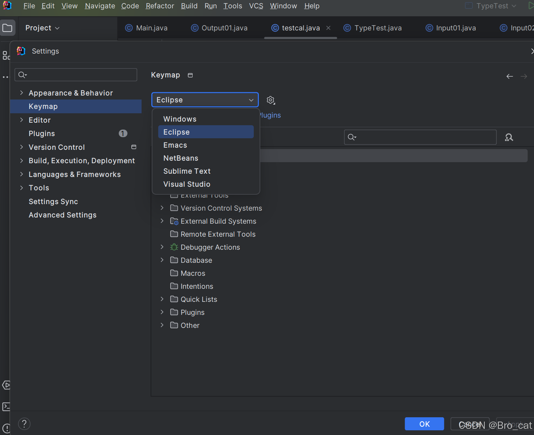The image size is (534, 435).
Task: Click the Main.java class icon
Action: pyautogui.click(x=129, y=28)
